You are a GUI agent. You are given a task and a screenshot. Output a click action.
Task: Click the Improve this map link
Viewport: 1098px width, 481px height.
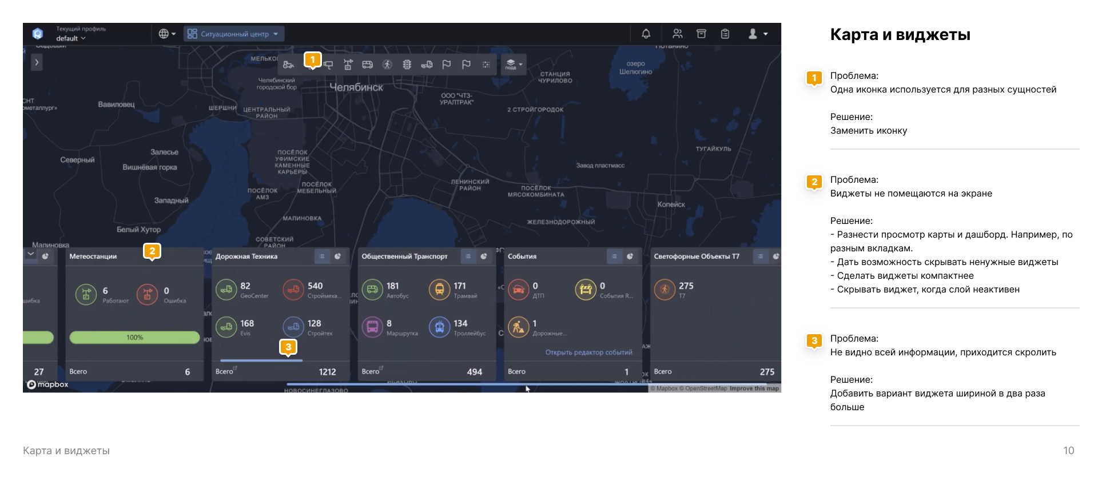coord(754,388)
